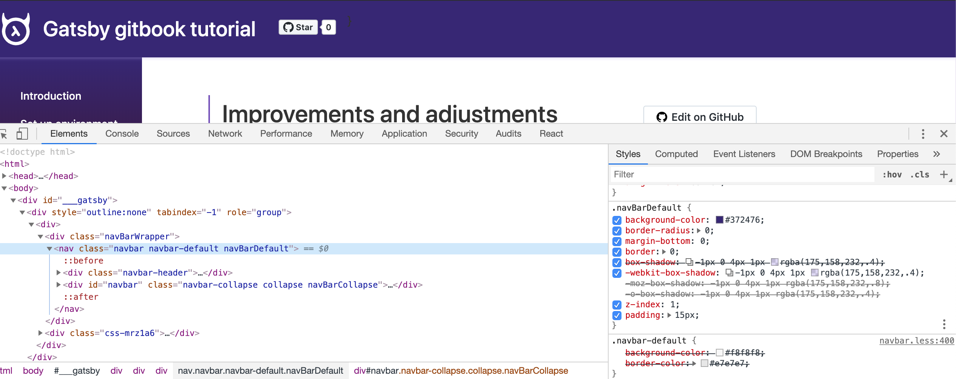Open the #f8f8f8 color swatch
Viewport: 956px width, 379px height.
click(719, 353)
